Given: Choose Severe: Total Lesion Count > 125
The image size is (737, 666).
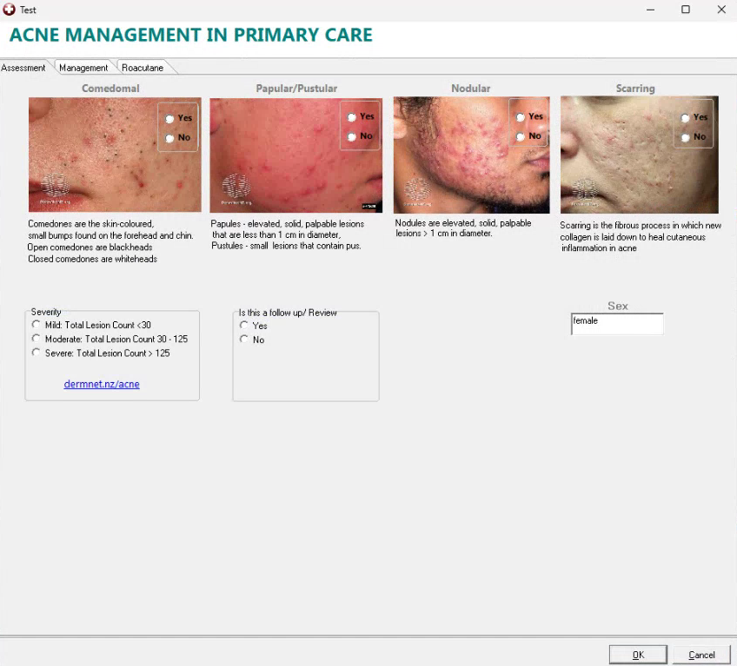Looking at the screenshot, I should tap(37, 353).
